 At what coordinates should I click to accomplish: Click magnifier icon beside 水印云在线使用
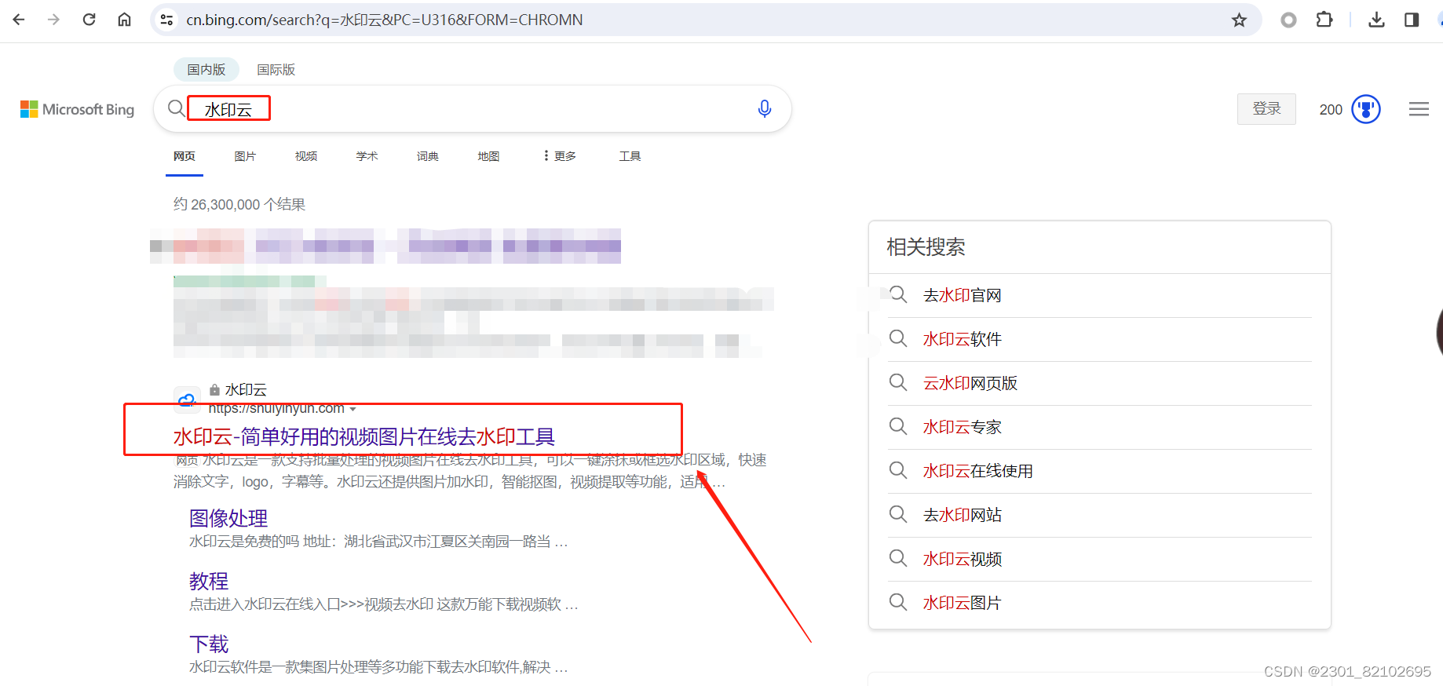[898, 470]
